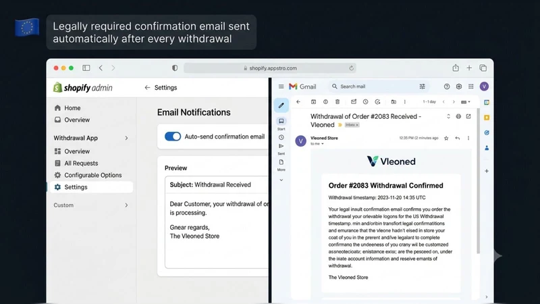Open the toolbar more options dots

(x=404, y=102)
